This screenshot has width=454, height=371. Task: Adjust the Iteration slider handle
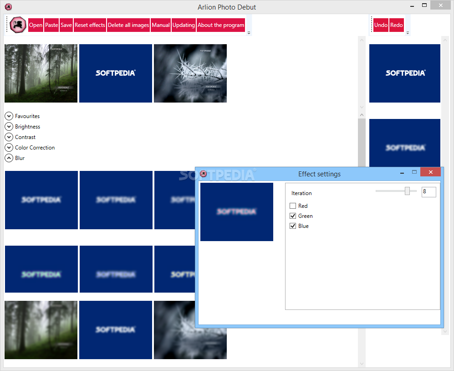pyautogui.click(x=407, y=191)
